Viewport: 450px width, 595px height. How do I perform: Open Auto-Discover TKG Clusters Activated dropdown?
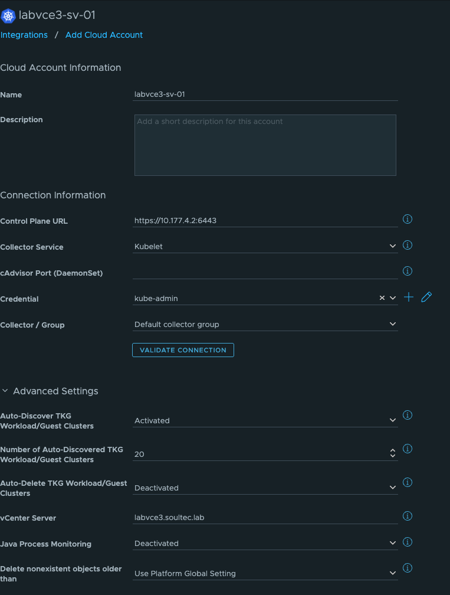coord(265,420)
